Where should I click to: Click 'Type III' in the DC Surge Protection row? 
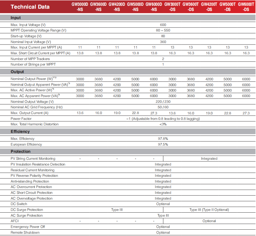(x=117, y=210)
